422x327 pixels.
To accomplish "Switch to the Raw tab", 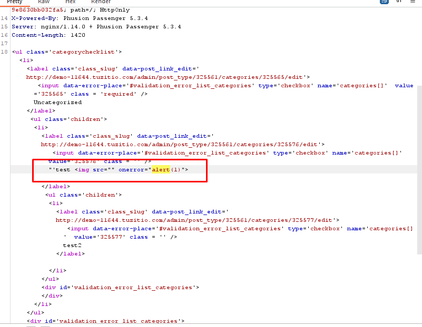I will [43, 2].
